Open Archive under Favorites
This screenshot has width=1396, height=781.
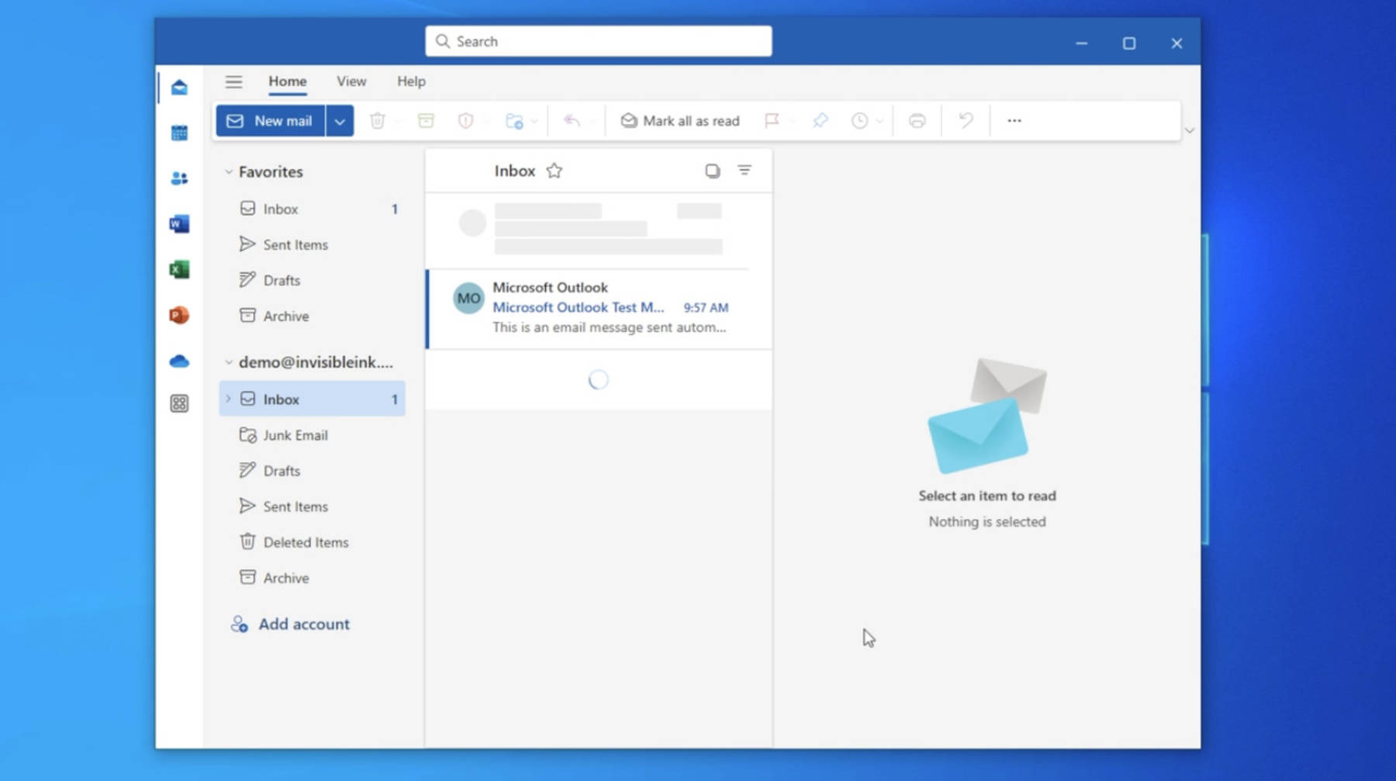[312, 316]
